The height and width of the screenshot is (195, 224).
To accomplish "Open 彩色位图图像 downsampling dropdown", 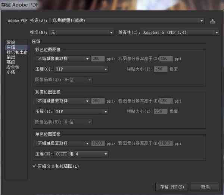I will click(x=63, y=59).
